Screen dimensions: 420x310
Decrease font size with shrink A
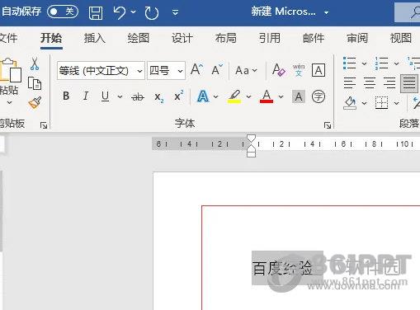217,70
